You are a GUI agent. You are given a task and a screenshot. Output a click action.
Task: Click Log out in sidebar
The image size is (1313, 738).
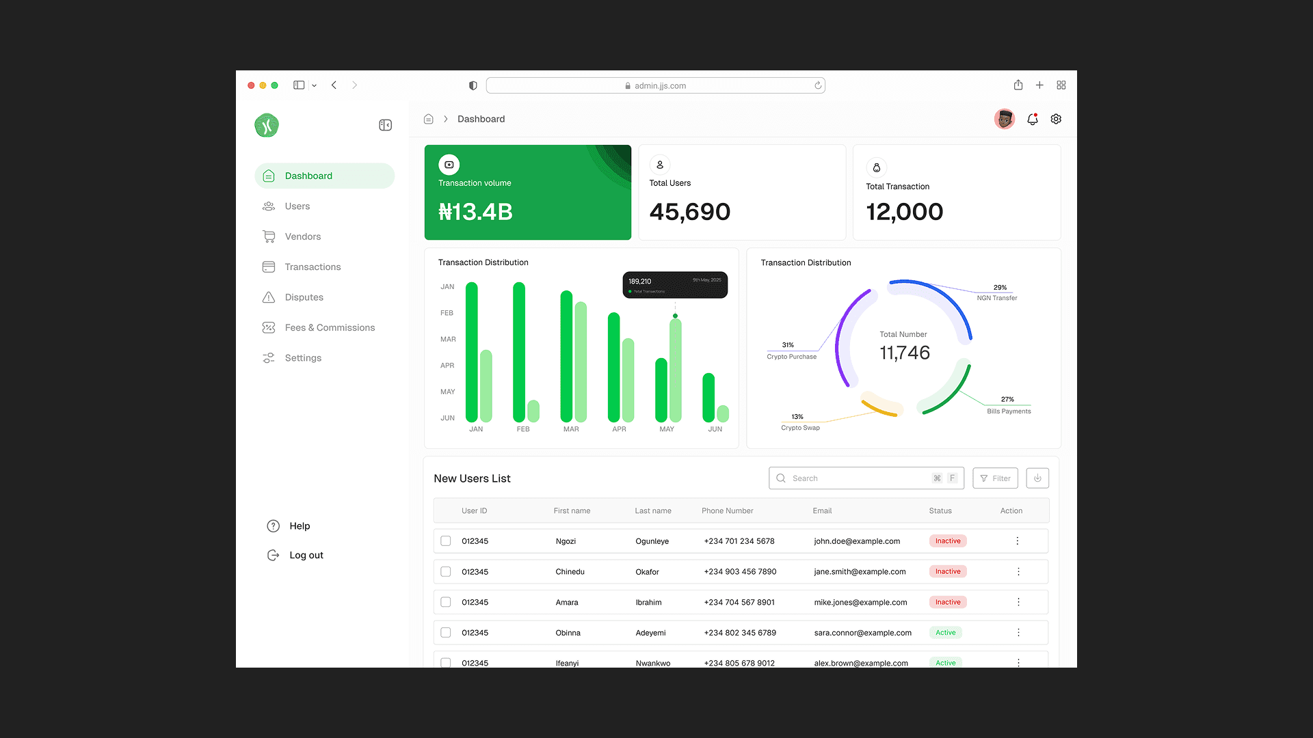tap(306, 556)
